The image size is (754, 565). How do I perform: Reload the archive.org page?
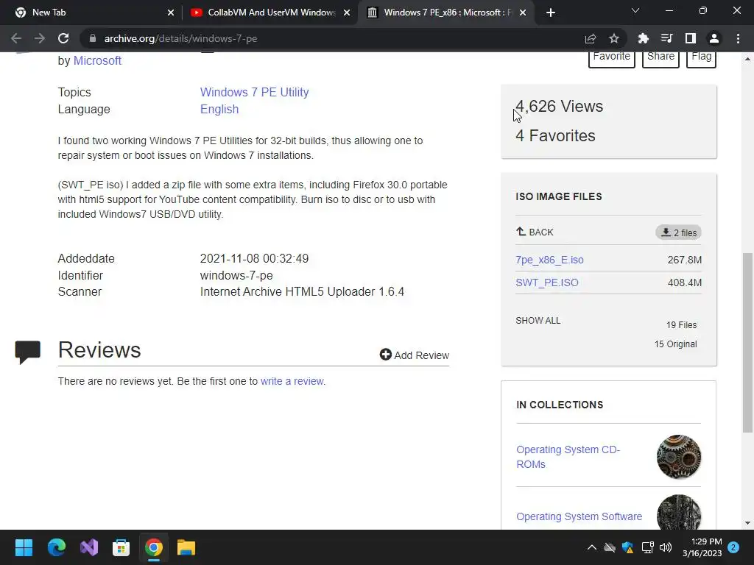coord(63,38)
